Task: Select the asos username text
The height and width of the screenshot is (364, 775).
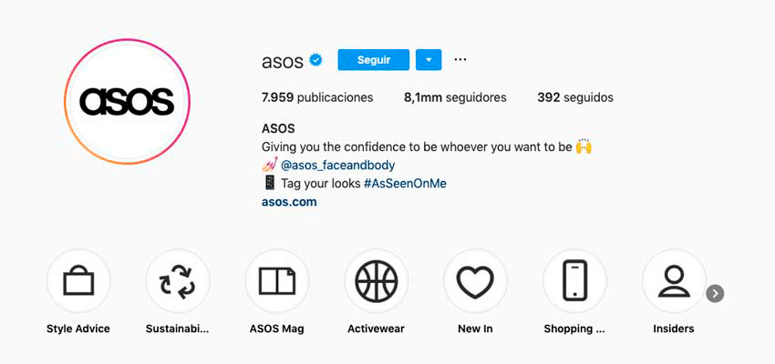Action: click(x=283, y=62)
